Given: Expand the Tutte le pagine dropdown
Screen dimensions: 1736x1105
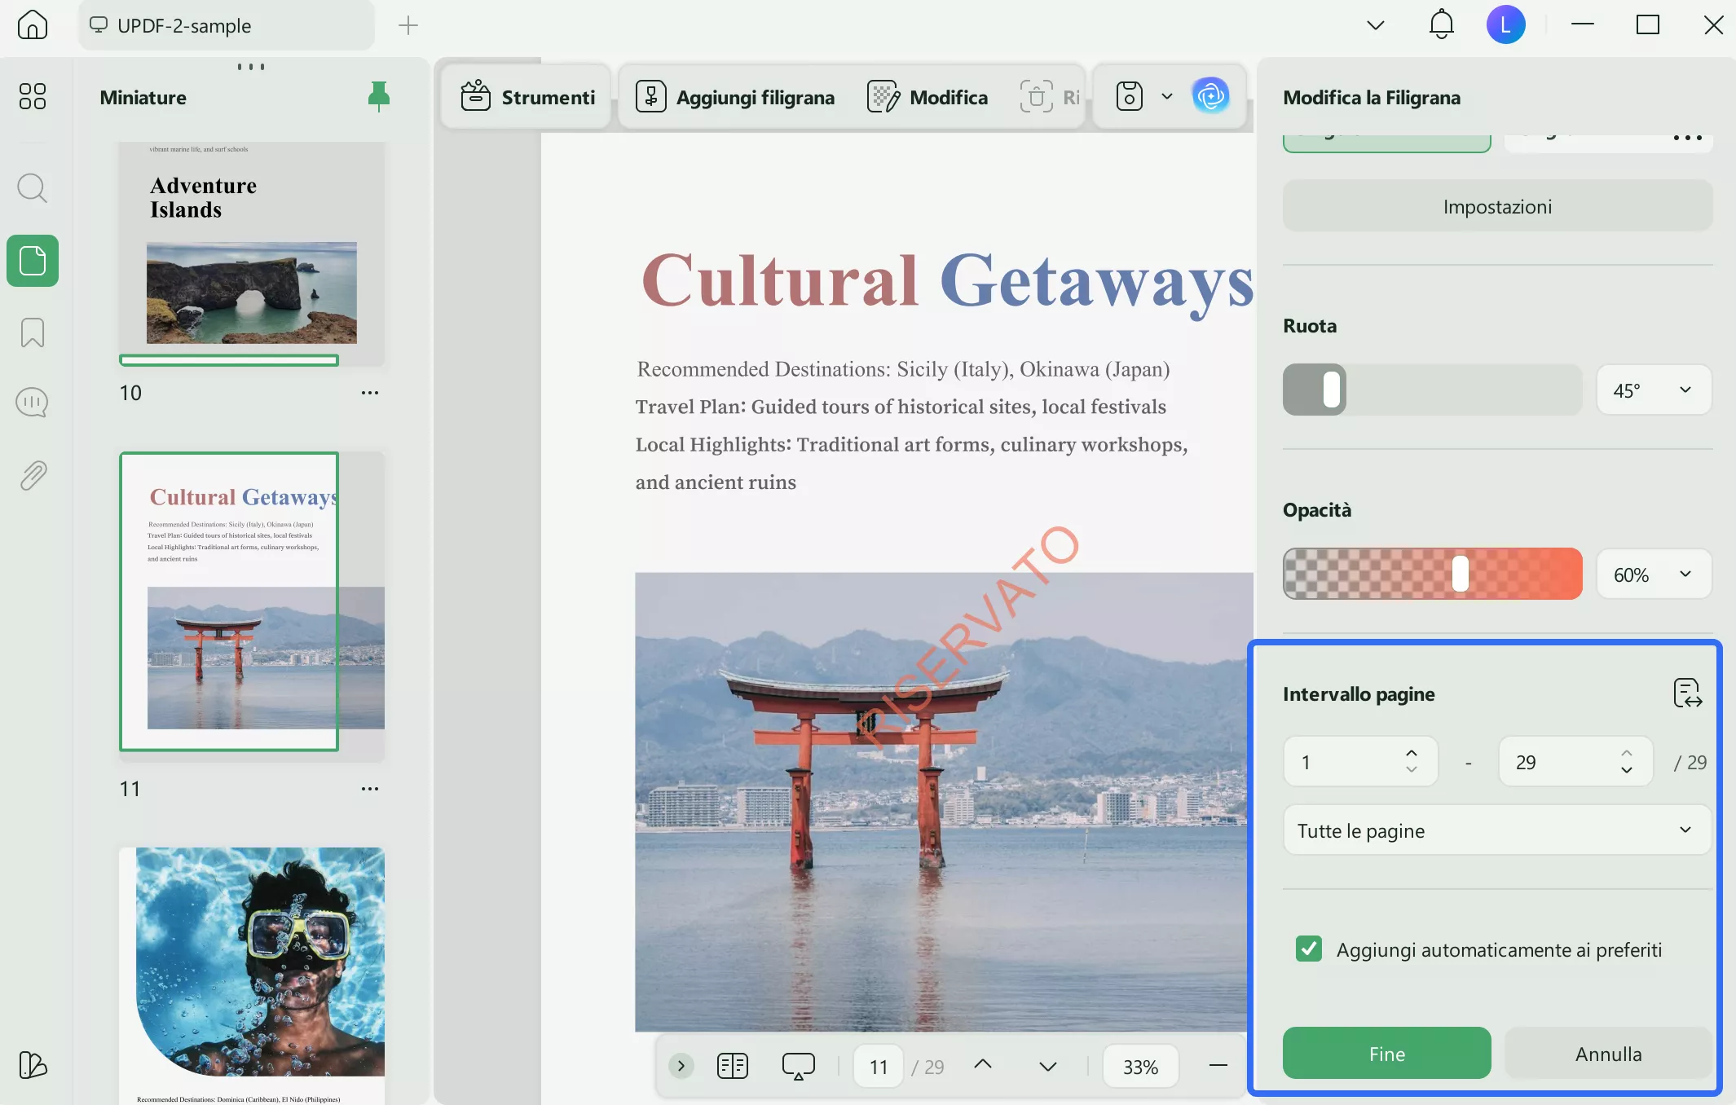Looking at the screenshot, I should click(1496, 830).
